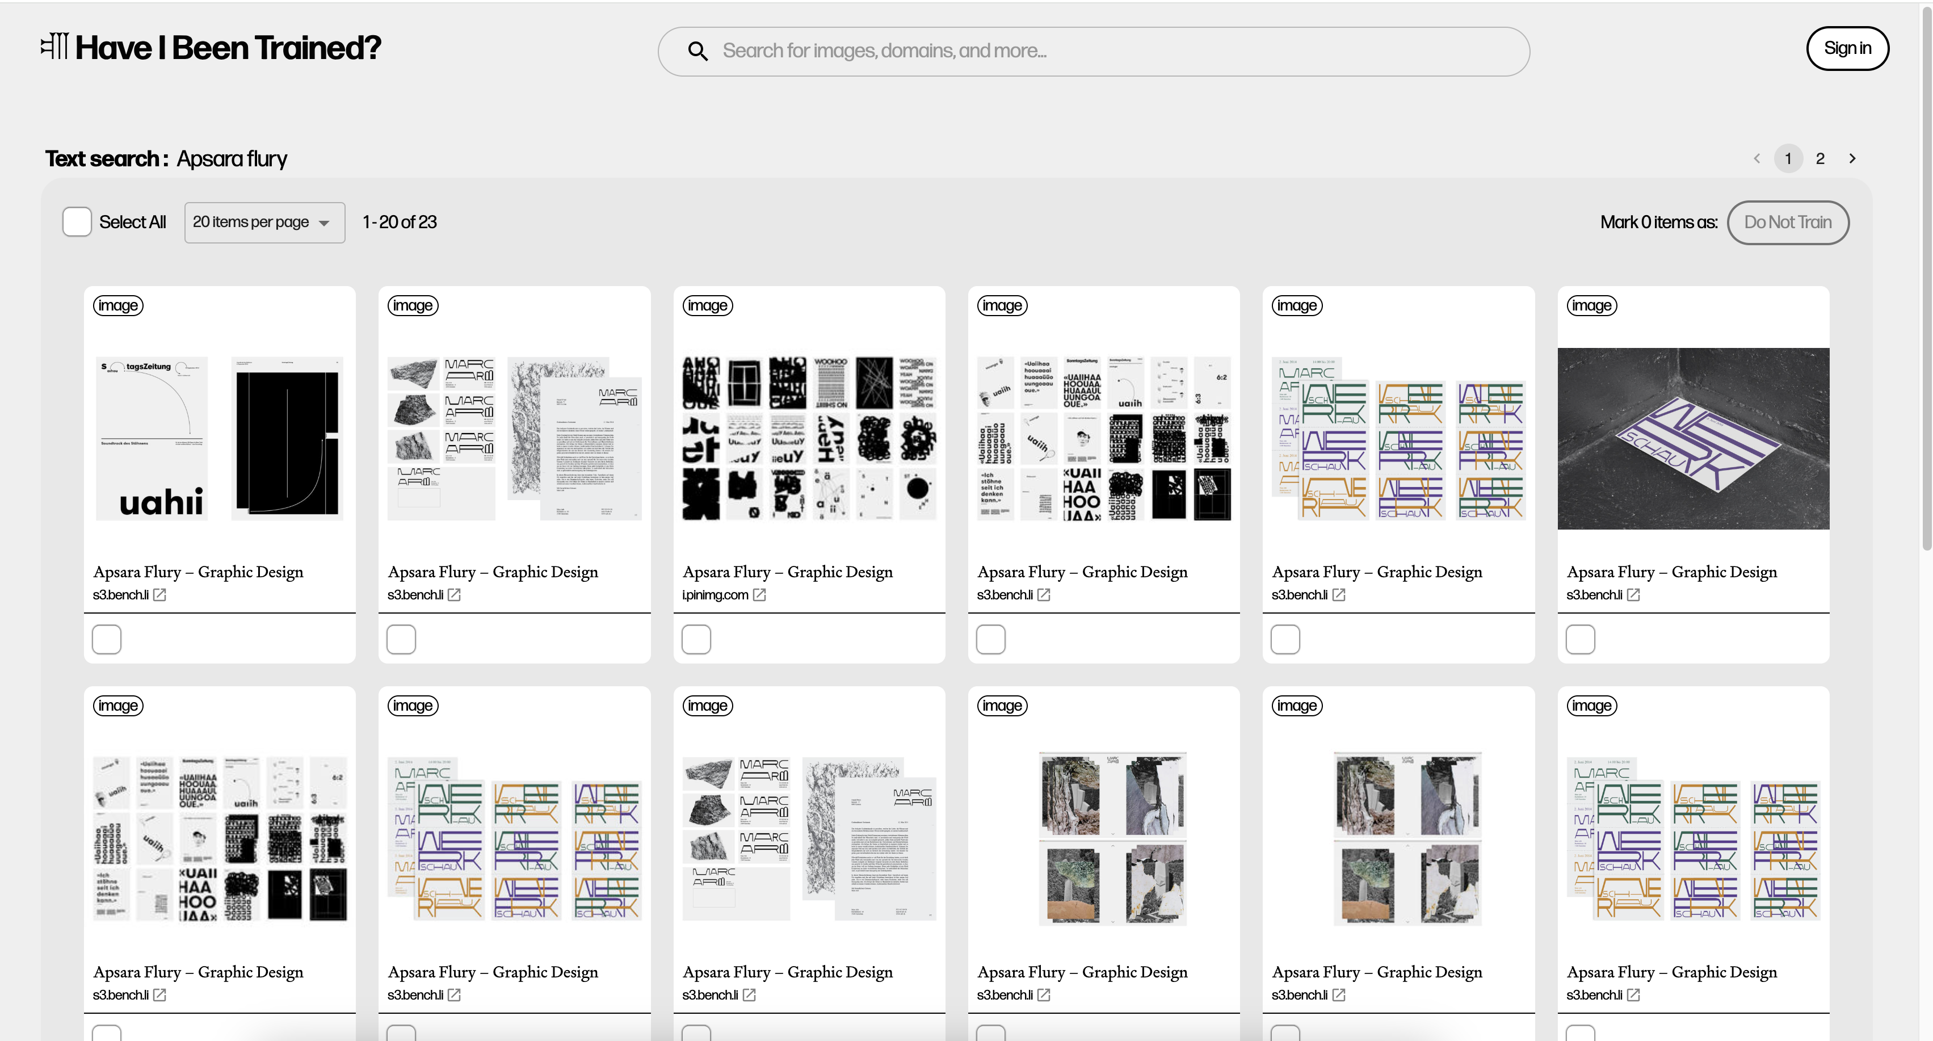Image resolution: width=1933 pixels, height=1041 pixels.
Task: Click the '1 - 20 of 23' results count text
Action: [399, 222]
